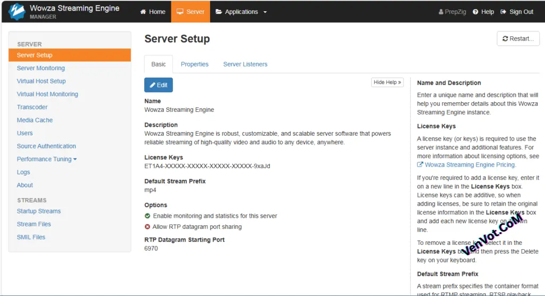This screenshot has height=296, width=545.
Task: Expand the Applications dropdown menu
Action: pyautogui.click(x=241, y=12)
